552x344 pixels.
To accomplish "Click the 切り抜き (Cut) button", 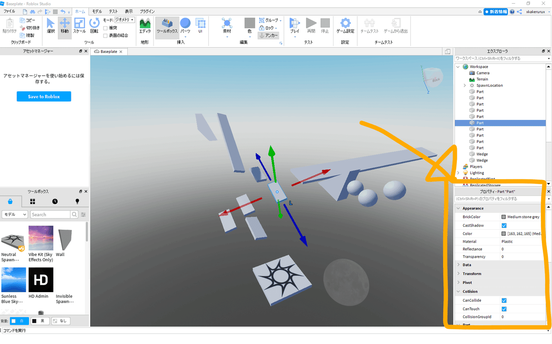I will click(x=30, y=28).
